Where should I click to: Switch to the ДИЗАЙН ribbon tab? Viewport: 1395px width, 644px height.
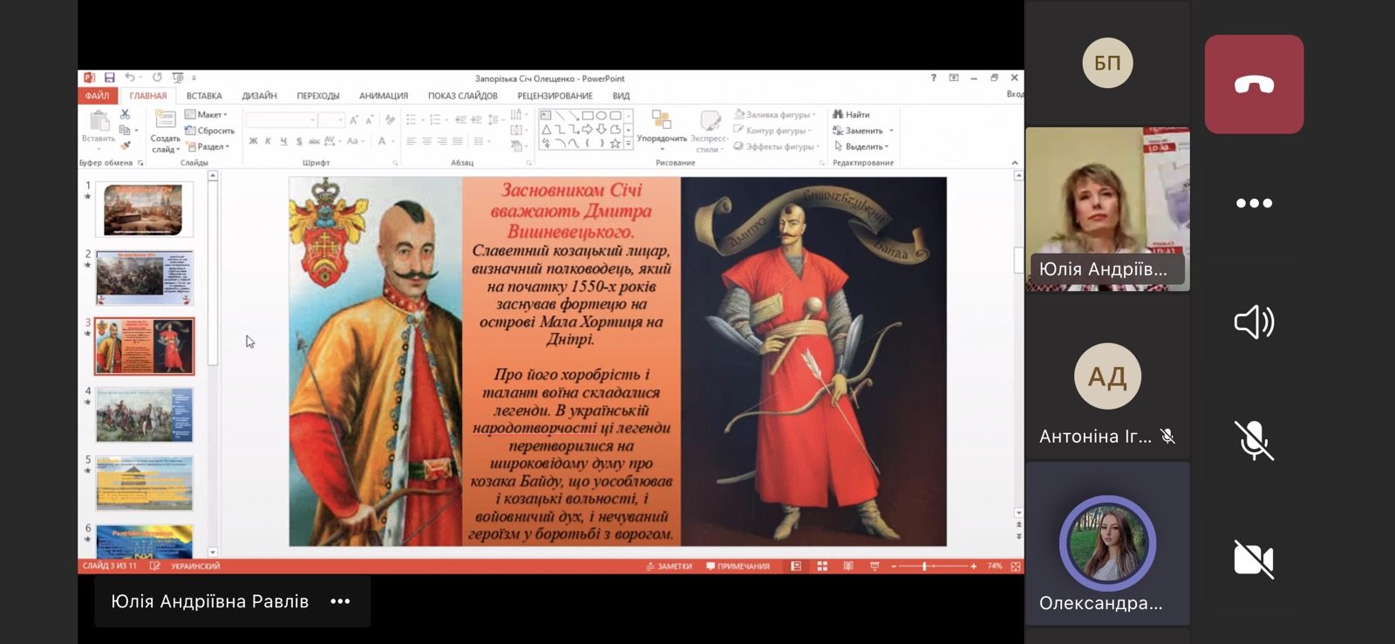pyautogui.click(x=259, y=96)
